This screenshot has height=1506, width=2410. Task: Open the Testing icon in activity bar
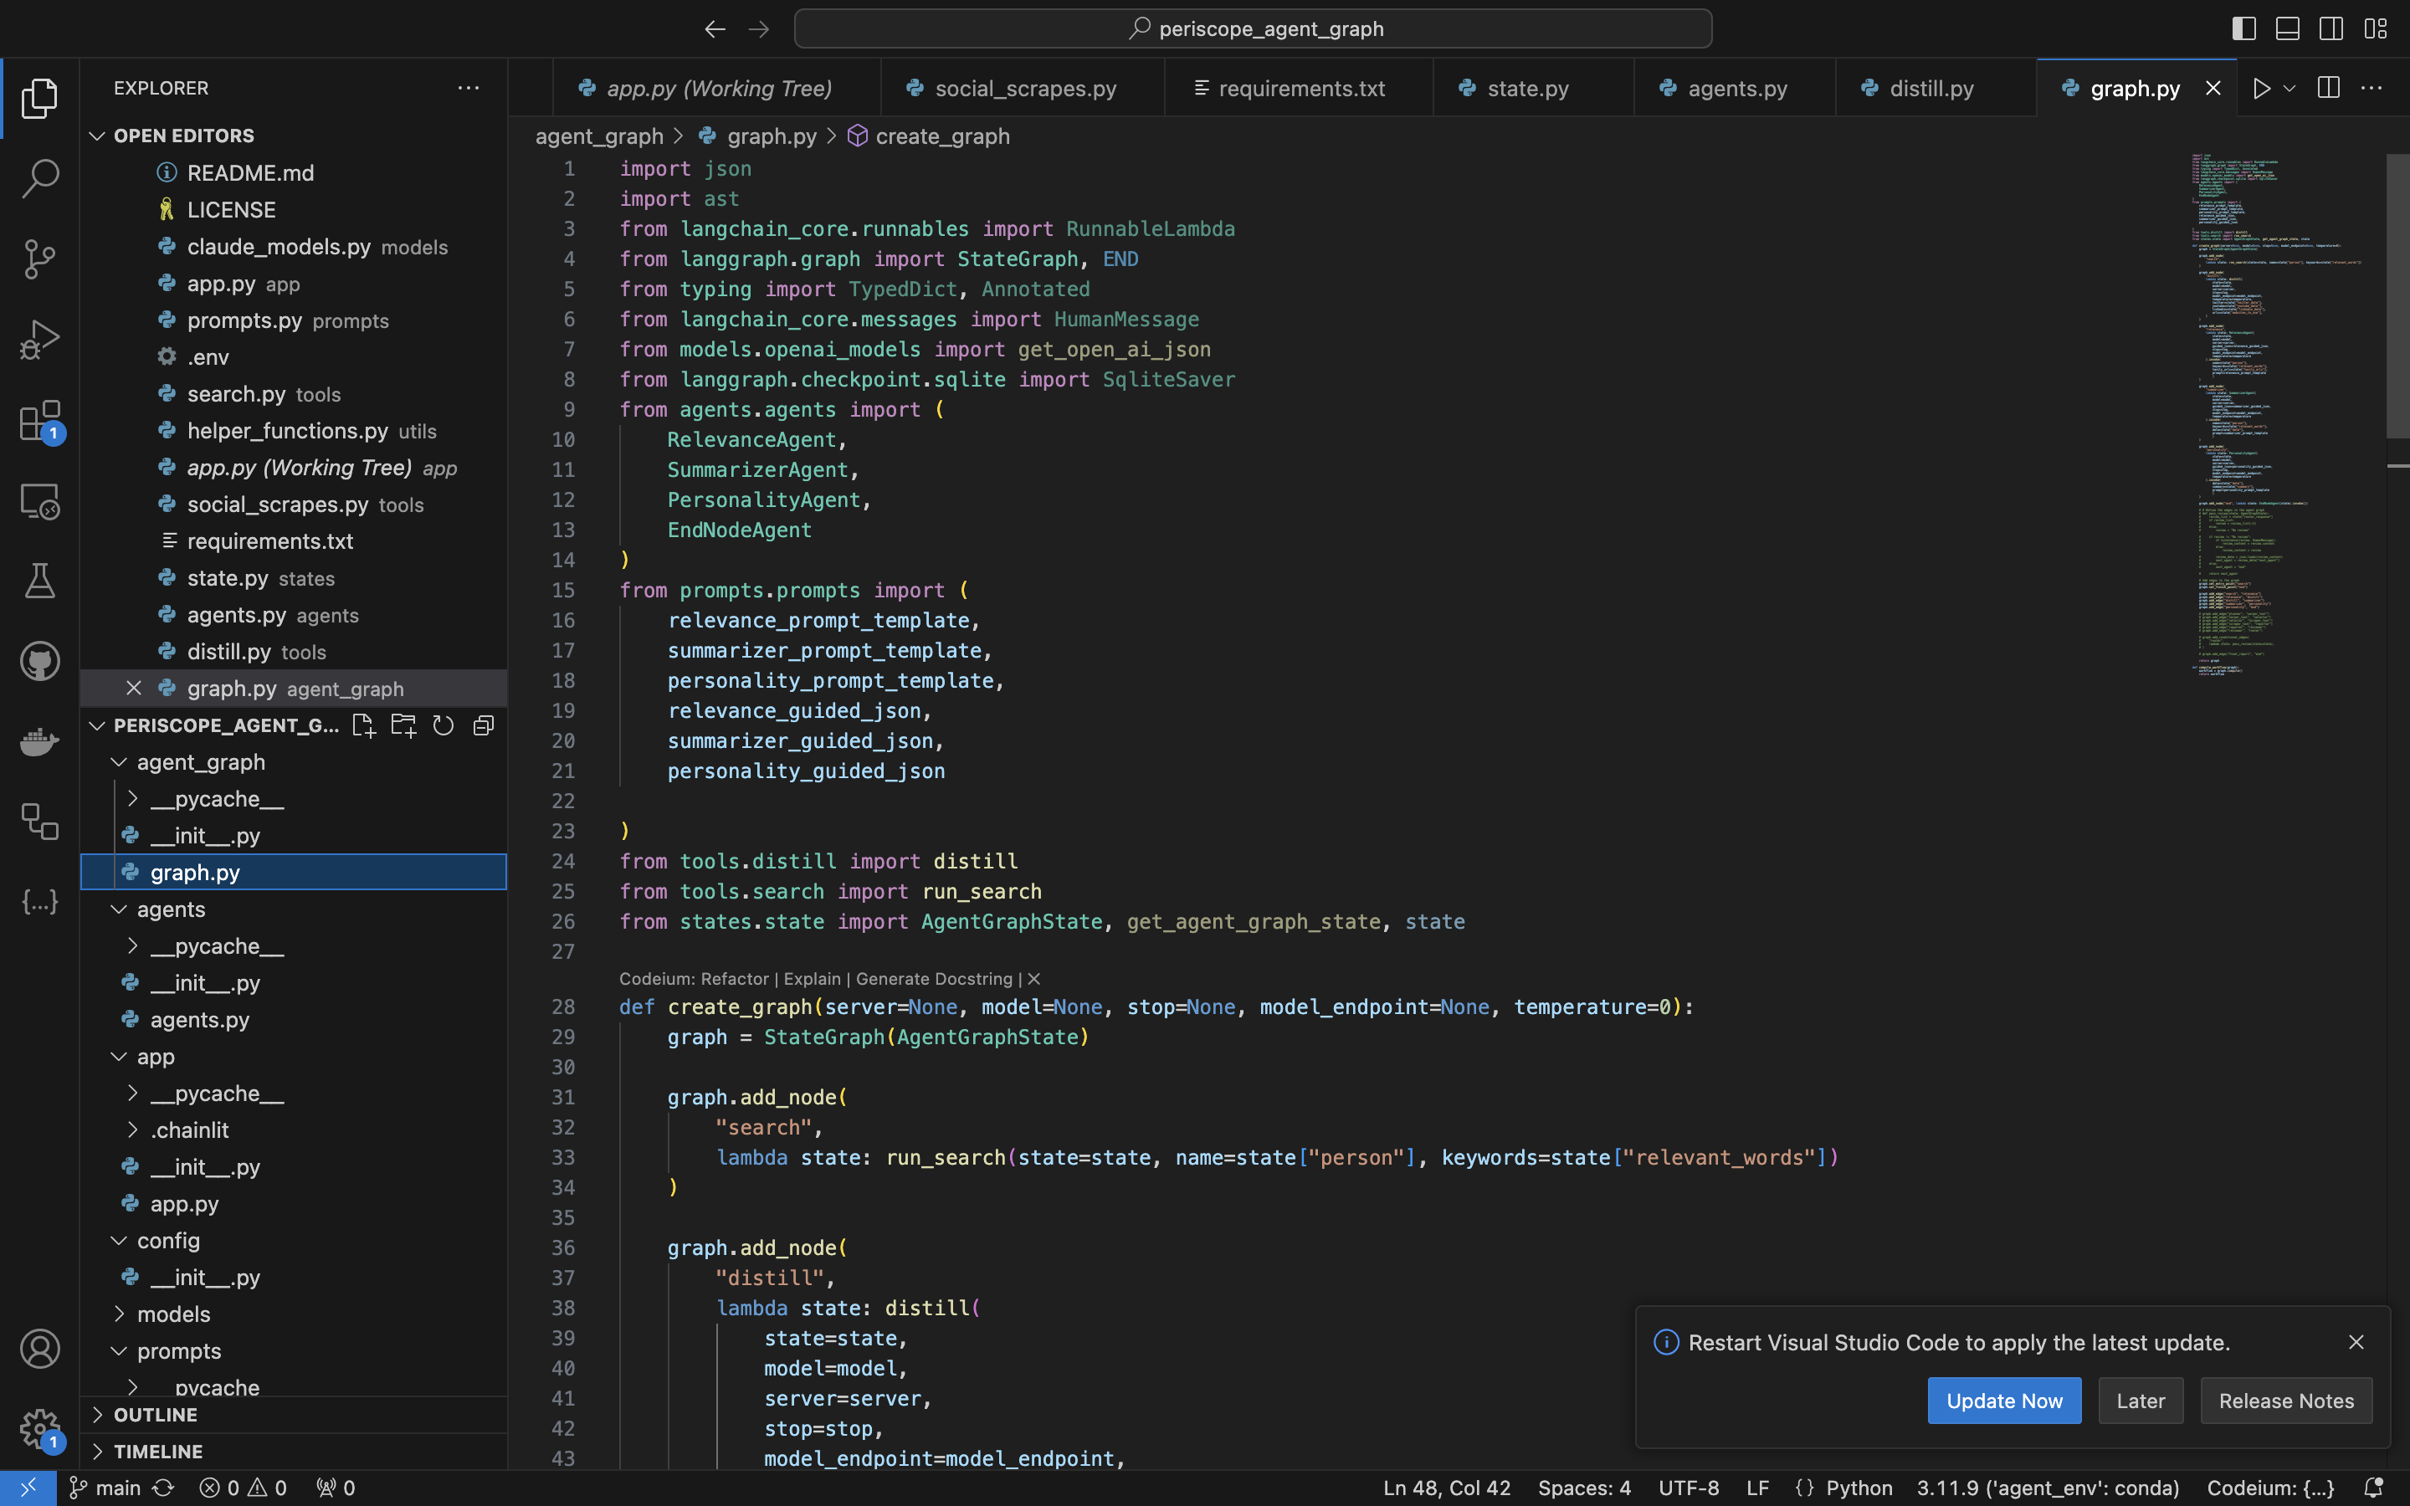40,581
